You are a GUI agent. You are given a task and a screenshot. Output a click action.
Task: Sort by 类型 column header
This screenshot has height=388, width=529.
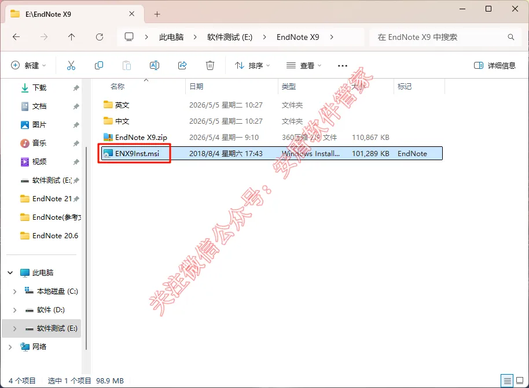click(x=288, y=87)
